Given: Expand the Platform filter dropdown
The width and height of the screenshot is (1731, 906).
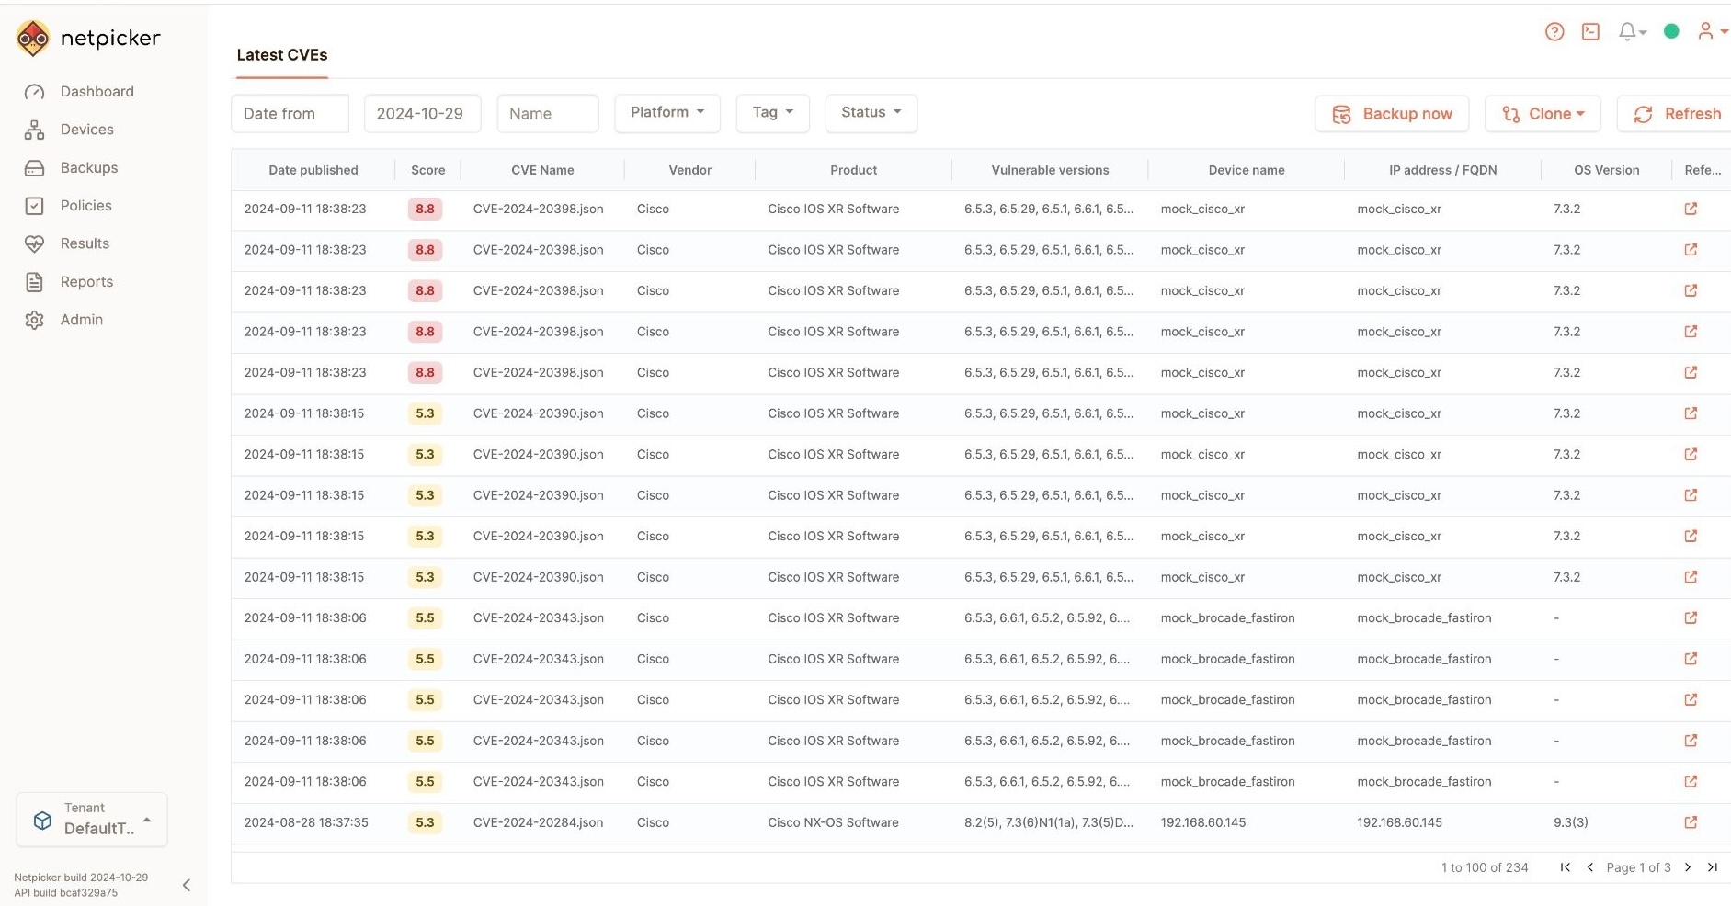Looking at the screenshot, I should tap(667, 112).
